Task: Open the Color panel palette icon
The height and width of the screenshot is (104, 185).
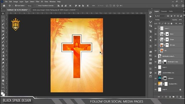Action: (x=151, y=52)
